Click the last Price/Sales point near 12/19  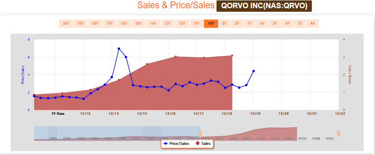tap(253, 71)
